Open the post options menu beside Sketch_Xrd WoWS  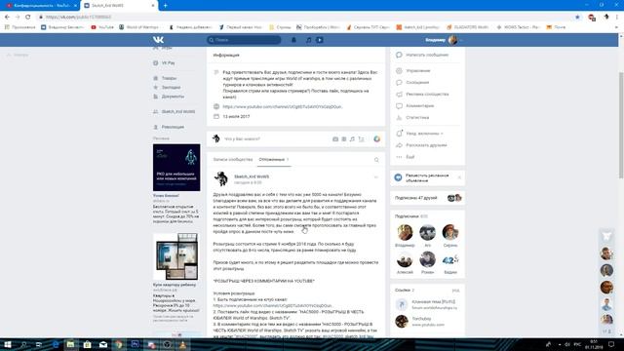(375, 177)
